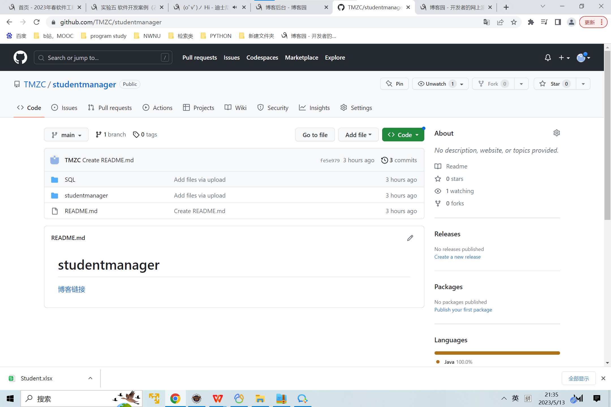Focus the Search or jump to field
Screen dimensions: 611x407
pyautogui.click(x=103, y=58)
